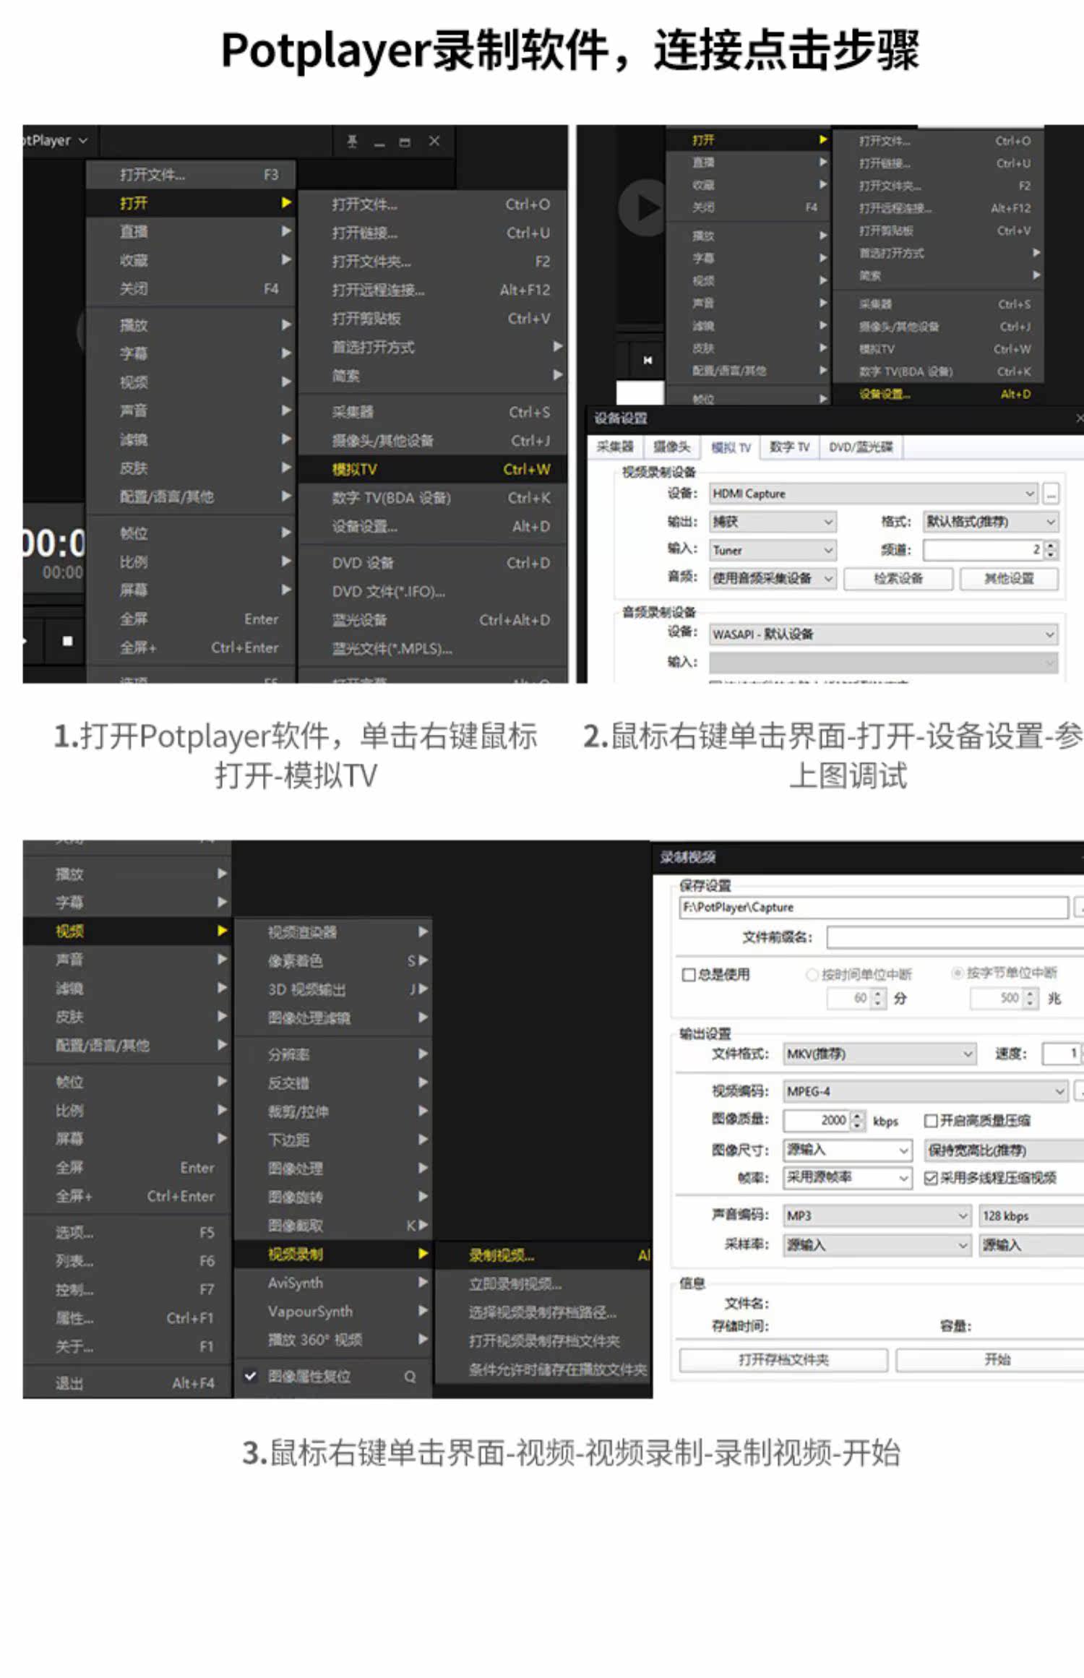The height and width of the screenshot is (1678, 1084).
Task: Open the 格式 dropdown 默认格式(推荐)
Action: point(991,522)
